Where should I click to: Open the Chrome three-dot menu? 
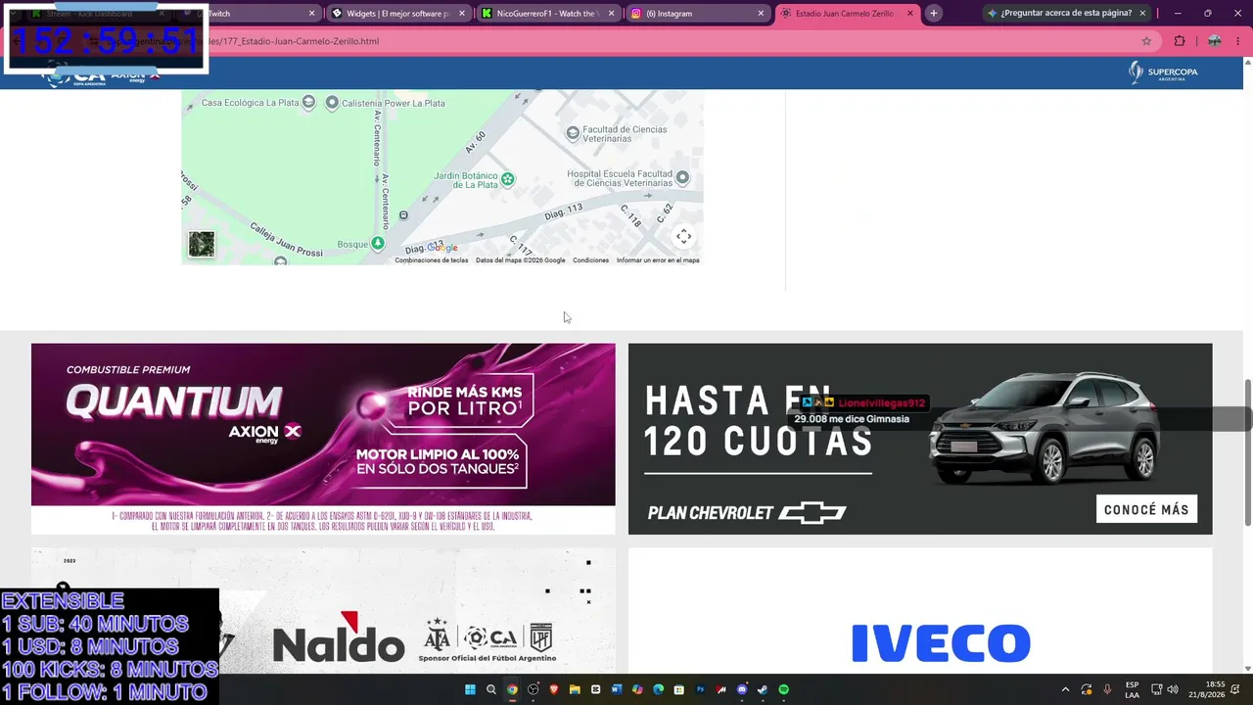(x=1238, y=41)
